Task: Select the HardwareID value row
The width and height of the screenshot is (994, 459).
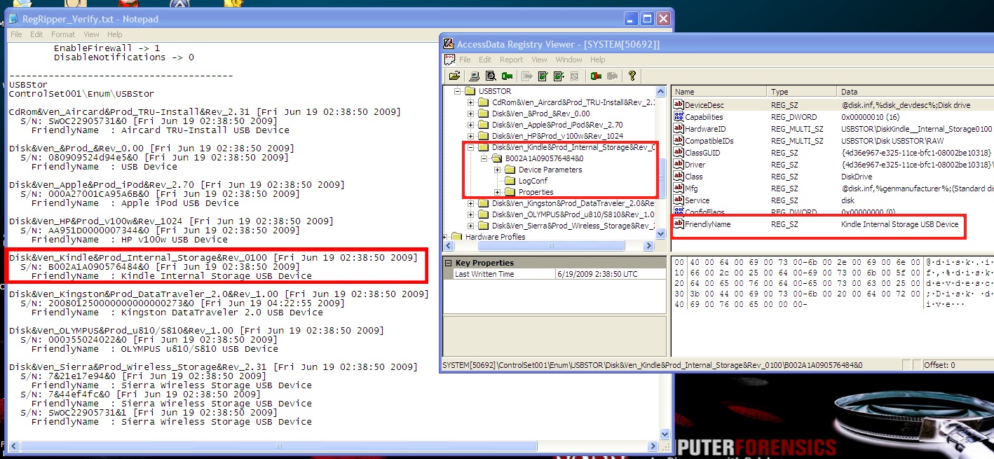Action: point(832,129)
